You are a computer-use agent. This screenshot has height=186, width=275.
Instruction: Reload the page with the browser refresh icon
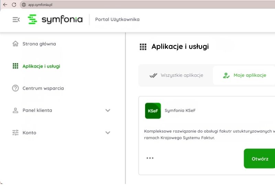pos(14,4)
